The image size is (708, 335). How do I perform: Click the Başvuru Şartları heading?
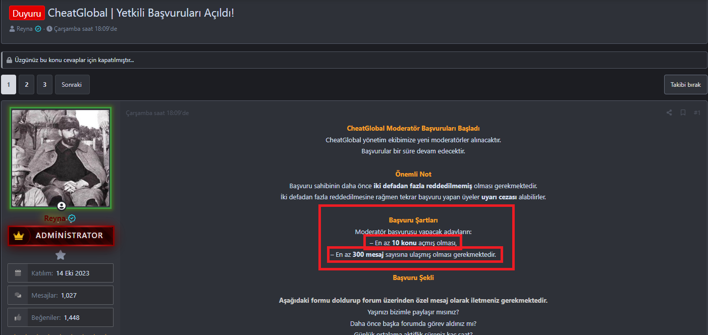413,220
